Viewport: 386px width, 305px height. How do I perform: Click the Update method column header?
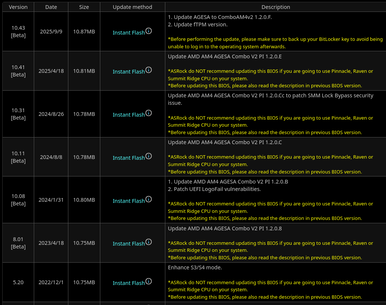[x=132, y=7]
